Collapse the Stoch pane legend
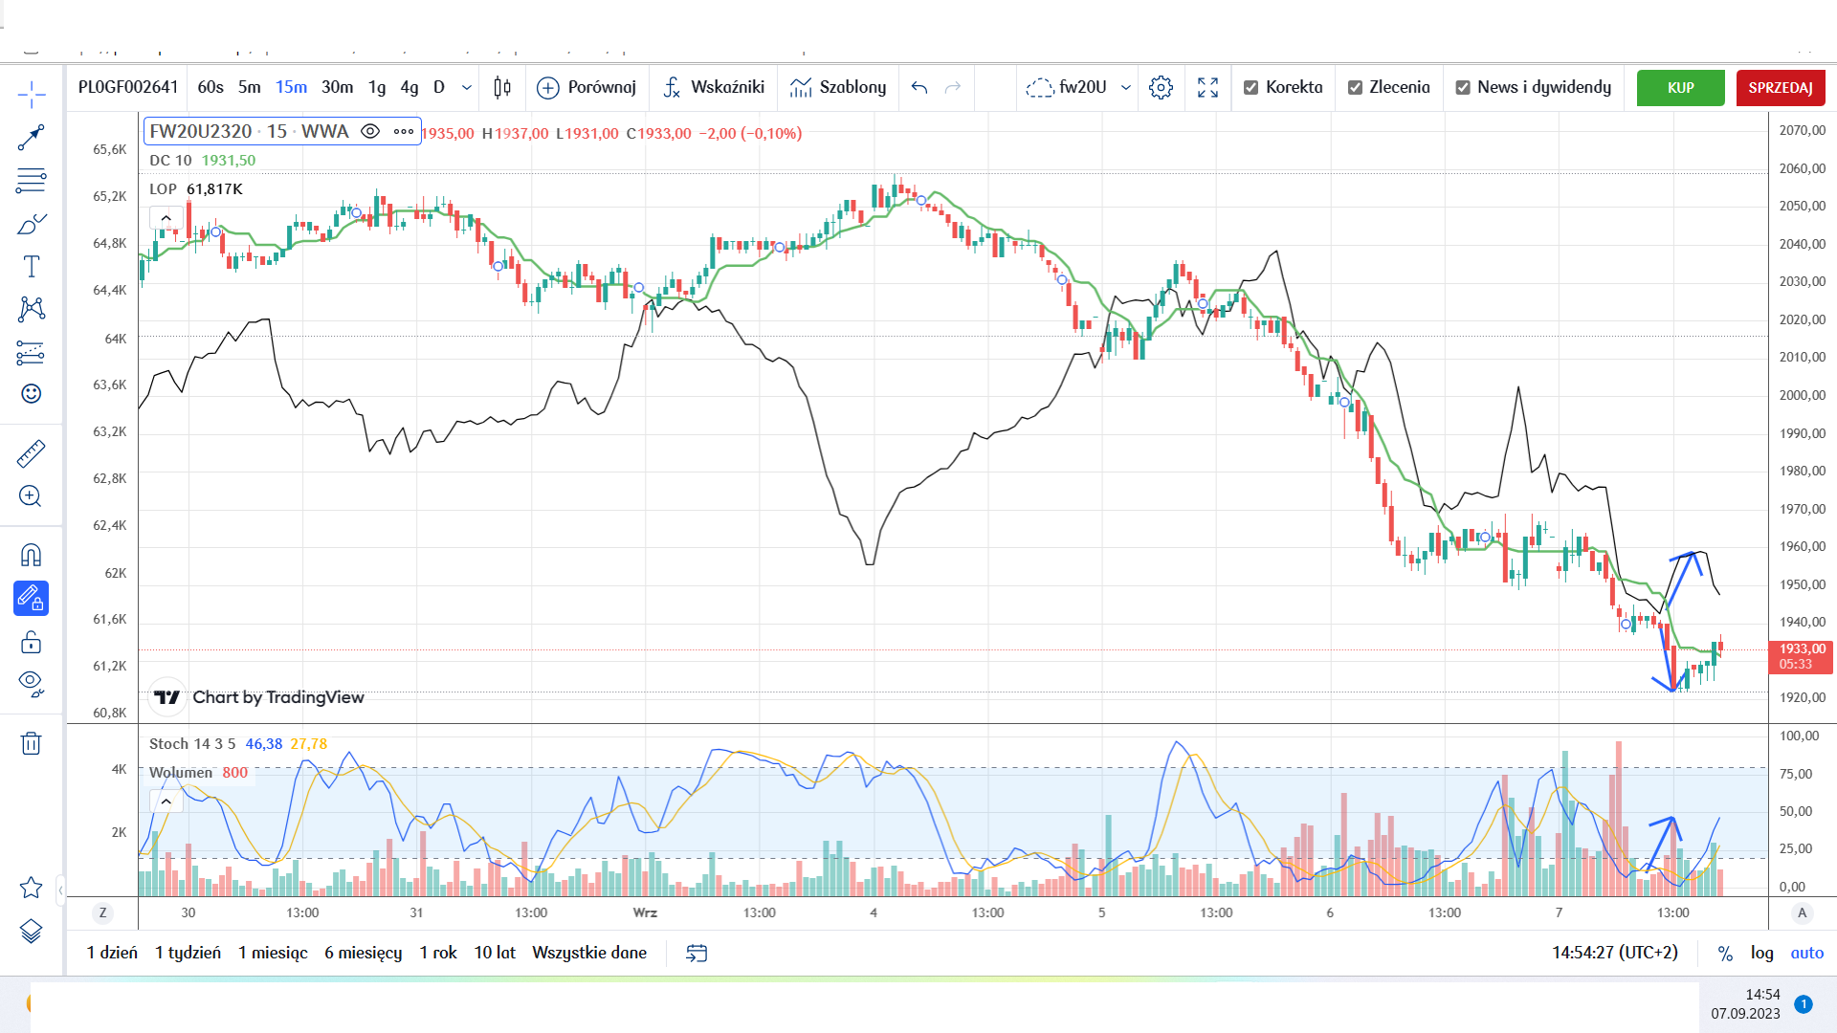The image size is (1837, 1033). tap(166, 802)
